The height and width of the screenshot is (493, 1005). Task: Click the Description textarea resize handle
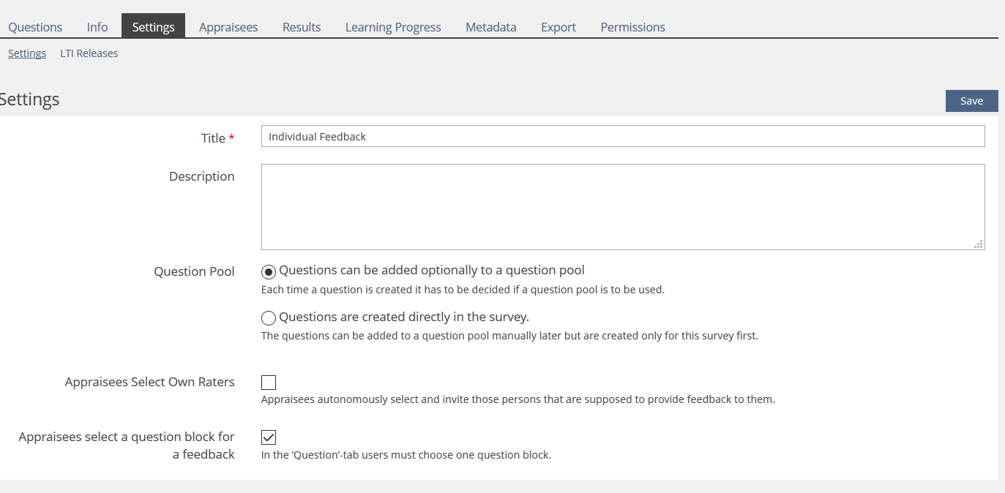coord(979,244)
